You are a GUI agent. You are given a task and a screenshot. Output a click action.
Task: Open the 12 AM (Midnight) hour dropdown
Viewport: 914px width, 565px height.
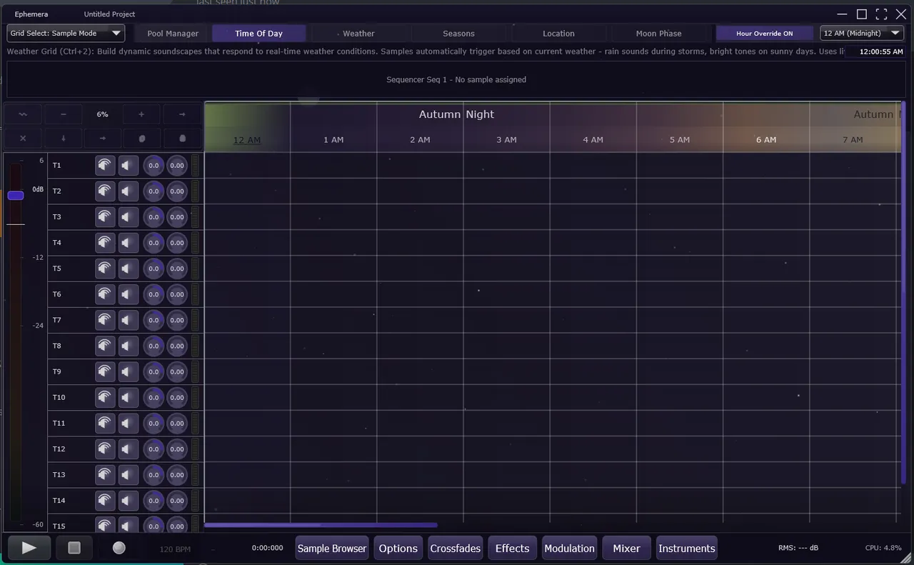click(861, 33)
